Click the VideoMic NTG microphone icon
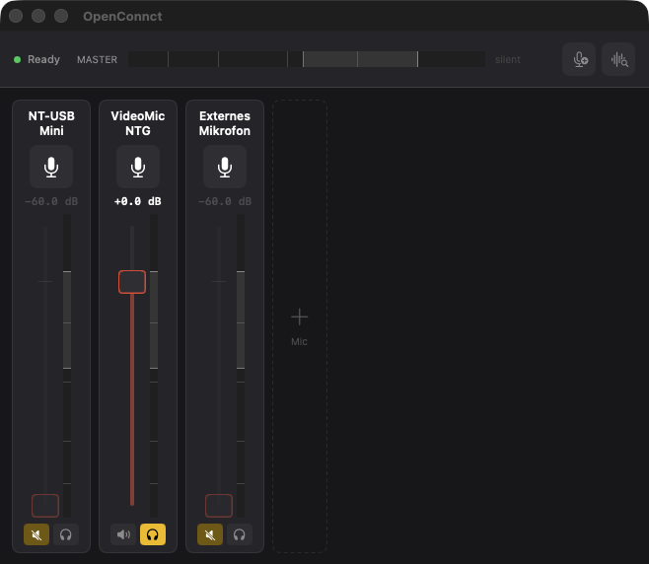649x564 pixels. (x=138, y=167)
